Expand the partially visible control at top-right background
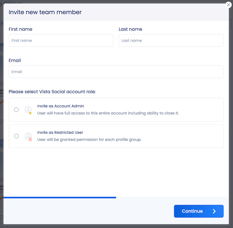 (230, 24)
